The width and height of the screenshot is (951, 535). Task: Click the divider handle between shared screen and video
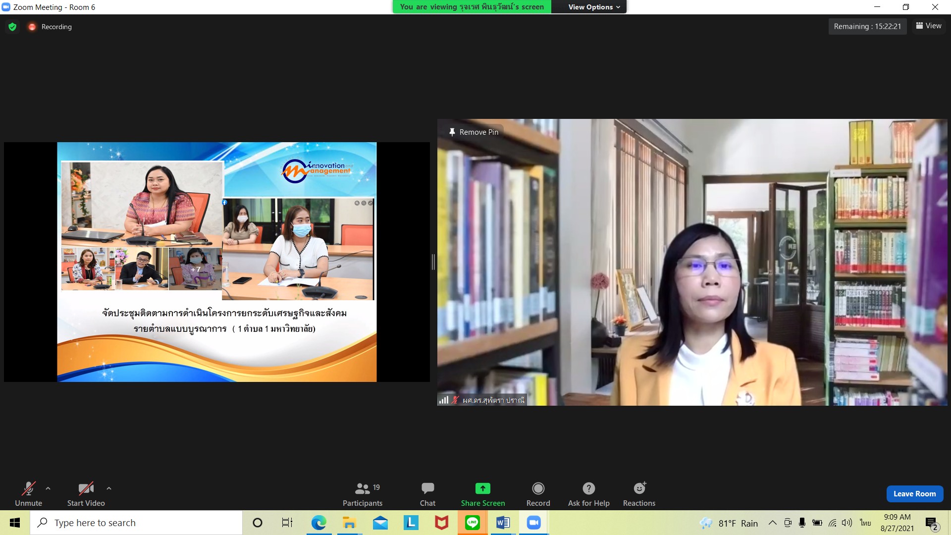pos(433,262)
